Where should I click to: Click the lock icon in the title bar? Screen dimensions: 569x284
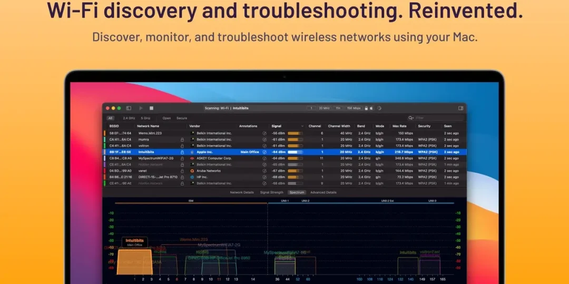click(366, 108)
